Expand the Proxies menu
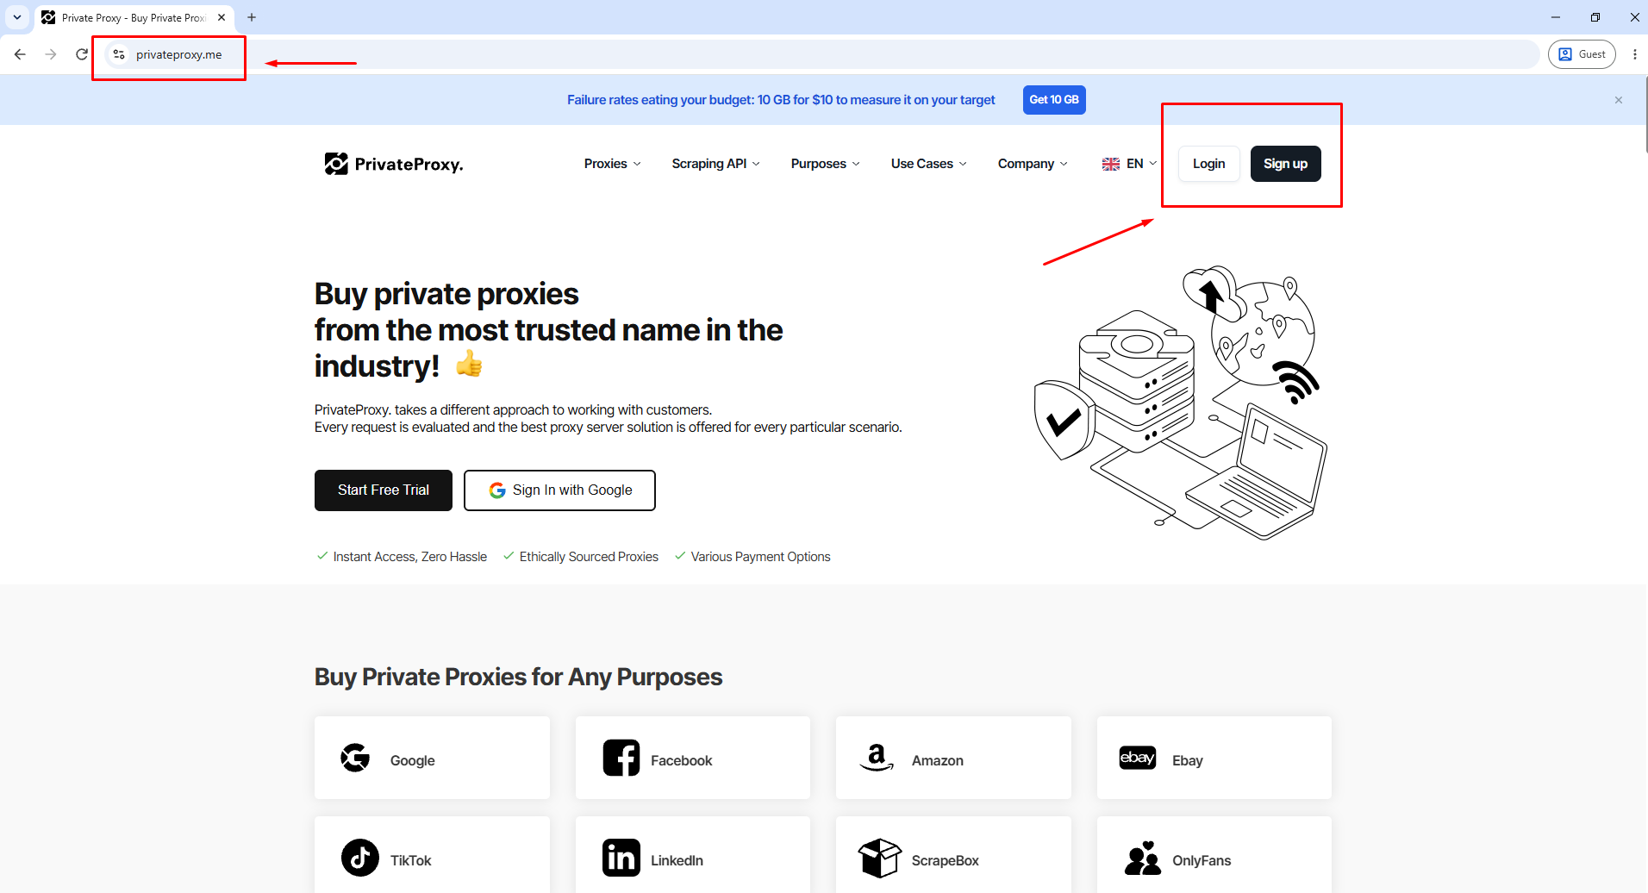This screenshot has width=1648, height=893. pyautogui.click(x=612, y=164)
